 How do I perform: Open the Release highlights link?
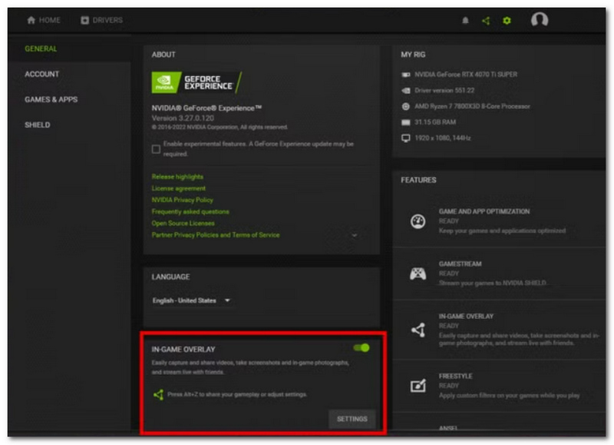pos(177,177)
